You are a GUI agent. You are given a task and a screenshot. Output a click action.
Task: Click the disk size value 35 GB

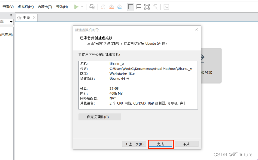pos(114,88)
